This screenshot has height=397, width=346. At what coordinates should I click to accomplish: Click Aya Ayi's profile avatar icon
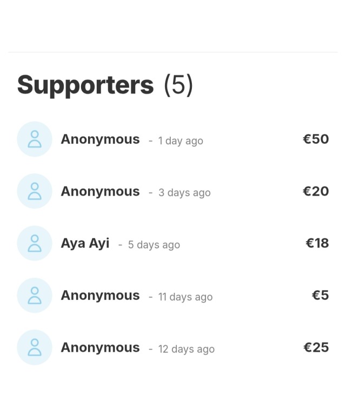pyautogui.click(x=35, y=243)
